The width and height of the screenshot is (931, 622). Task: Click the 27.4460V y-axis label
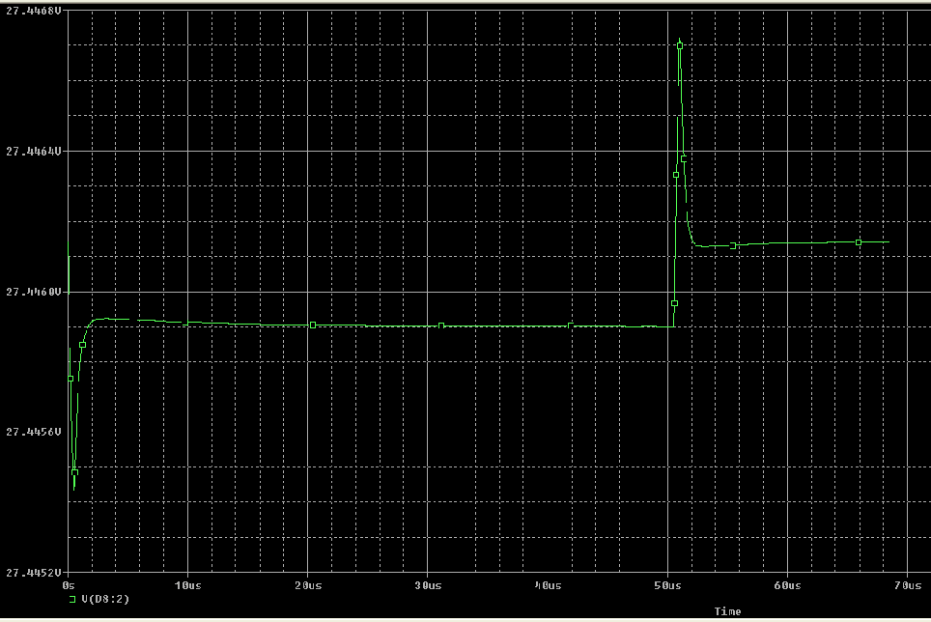pyautogui.click(x=33, y=292)
